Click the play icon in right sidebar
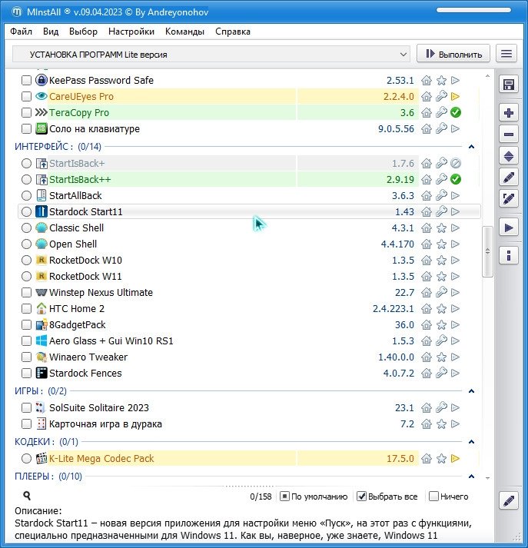Viewport: 528px width, 548px height. [x=509, y=228]
